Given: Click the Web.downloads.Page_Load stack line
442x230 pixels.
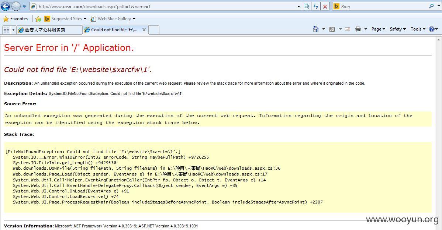Looking at the screenshot, I should coord(140,174).
